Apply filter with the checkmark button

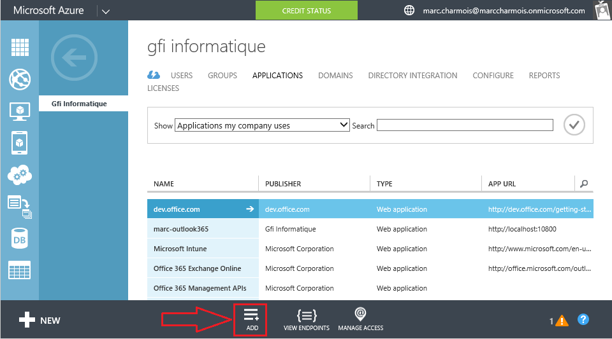[x=574, y=125]
